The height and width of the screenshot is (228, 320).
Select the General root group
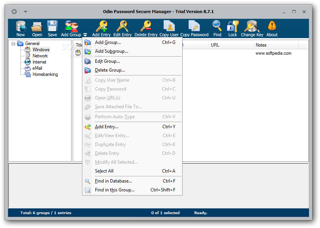[x=32, y=44]
